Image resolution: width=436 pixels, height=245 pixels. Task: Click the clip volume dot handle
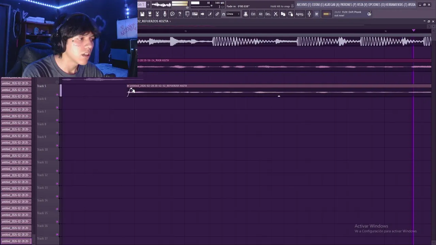279,96
